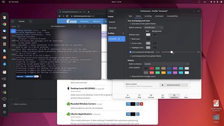Click the Gnome-terminal select window button
This screenshot has height=126, width=224.
[174, 85]
